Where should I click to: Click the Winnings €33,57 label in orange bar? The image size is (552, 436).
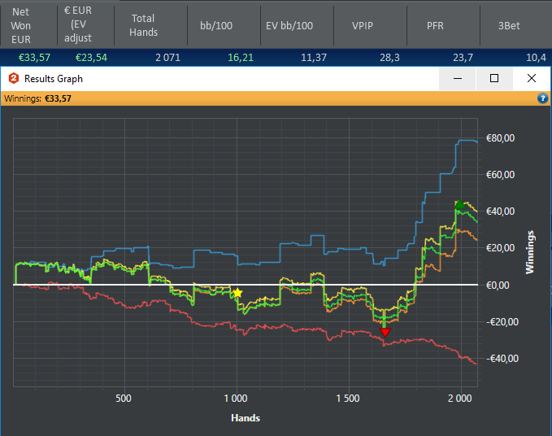pyautogui.click(x=37, y=98)
